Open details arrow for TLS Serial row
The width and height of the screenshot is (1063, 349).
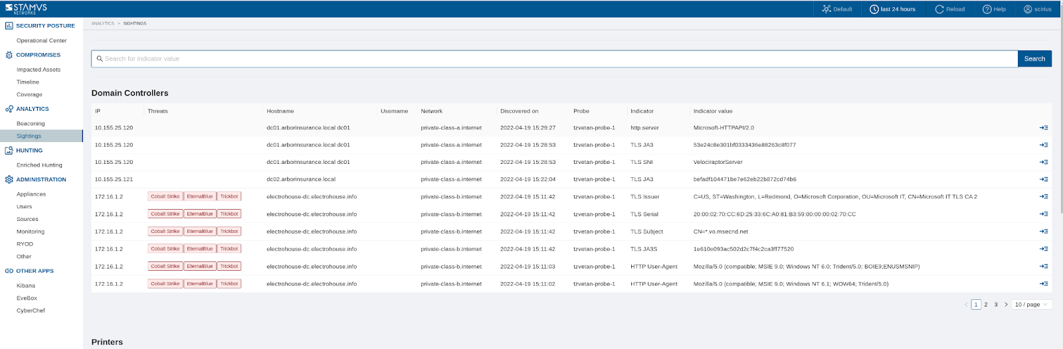[x=1044, y=214]
